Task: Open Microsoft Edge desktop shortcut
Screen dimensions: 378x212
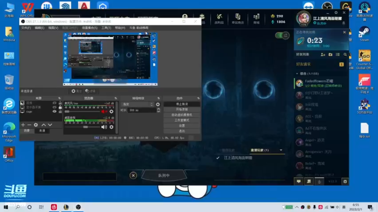Action: click(x=9, y=132)
